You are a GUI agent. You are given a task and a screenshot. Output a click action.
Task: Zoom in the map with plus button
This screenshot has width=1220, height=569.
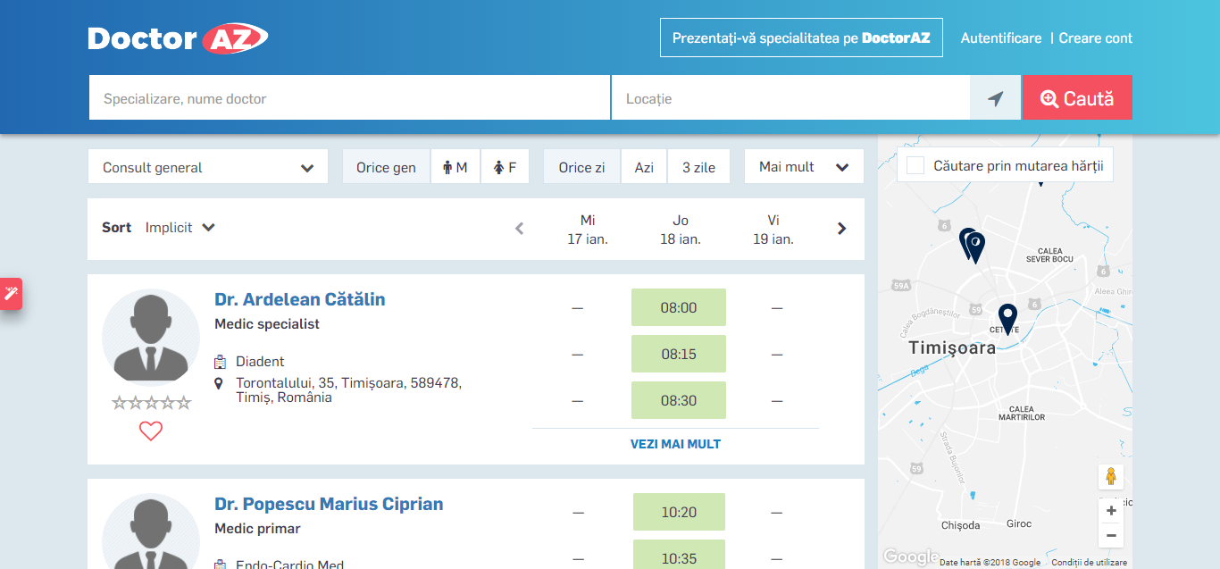[1111, 511]
